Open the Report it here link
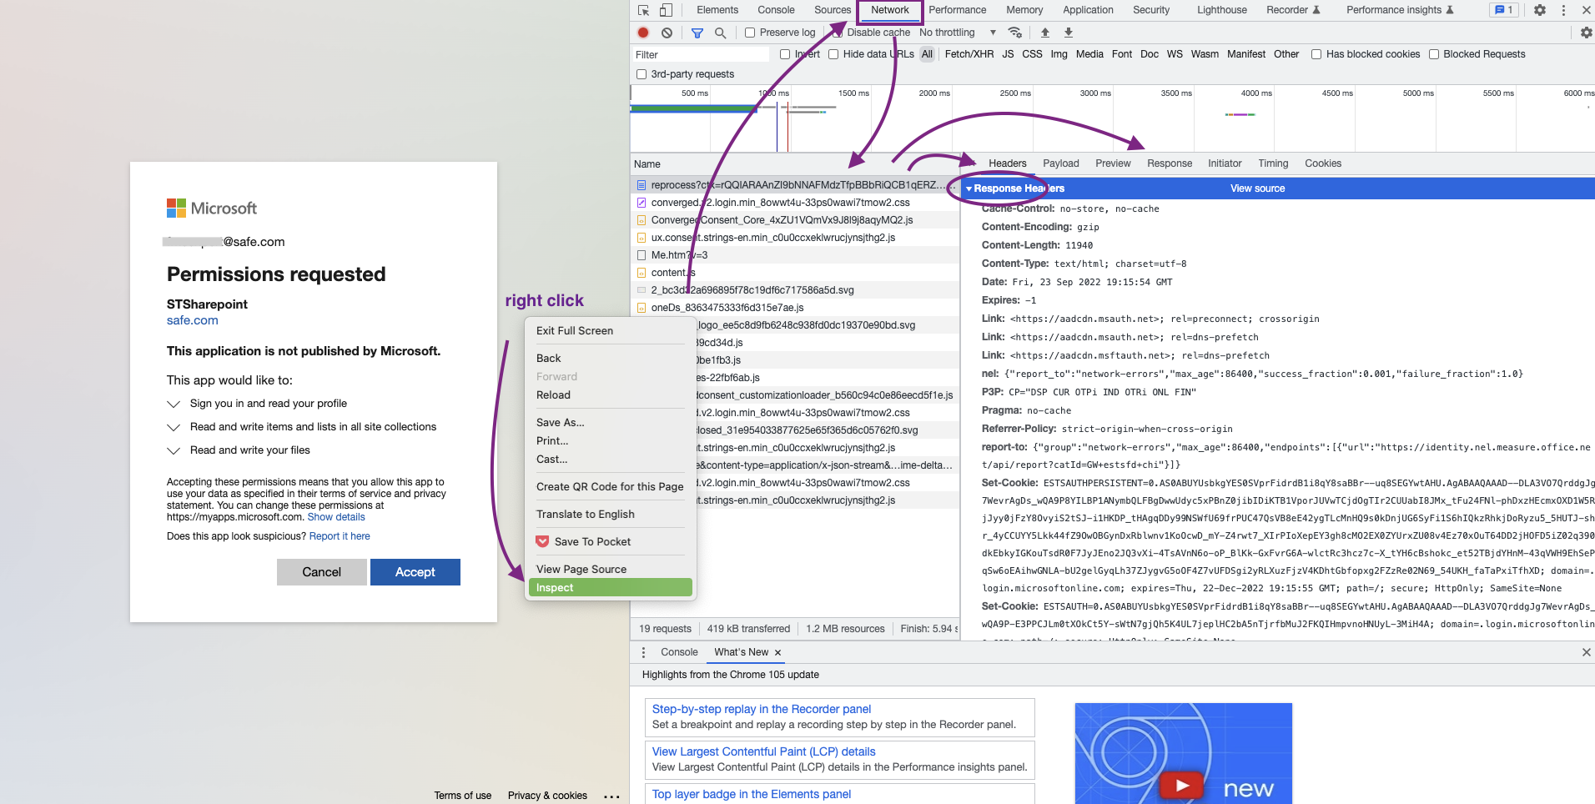The height and width of the screenshot is (804, 1595). coord(339,536)
